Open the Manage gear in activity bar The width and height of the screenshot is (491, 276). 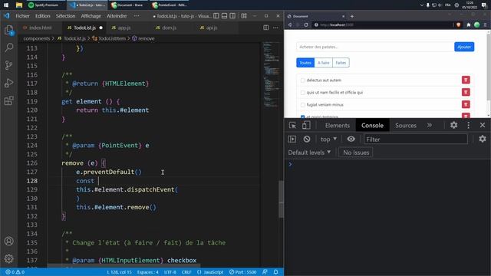point(8,258)
